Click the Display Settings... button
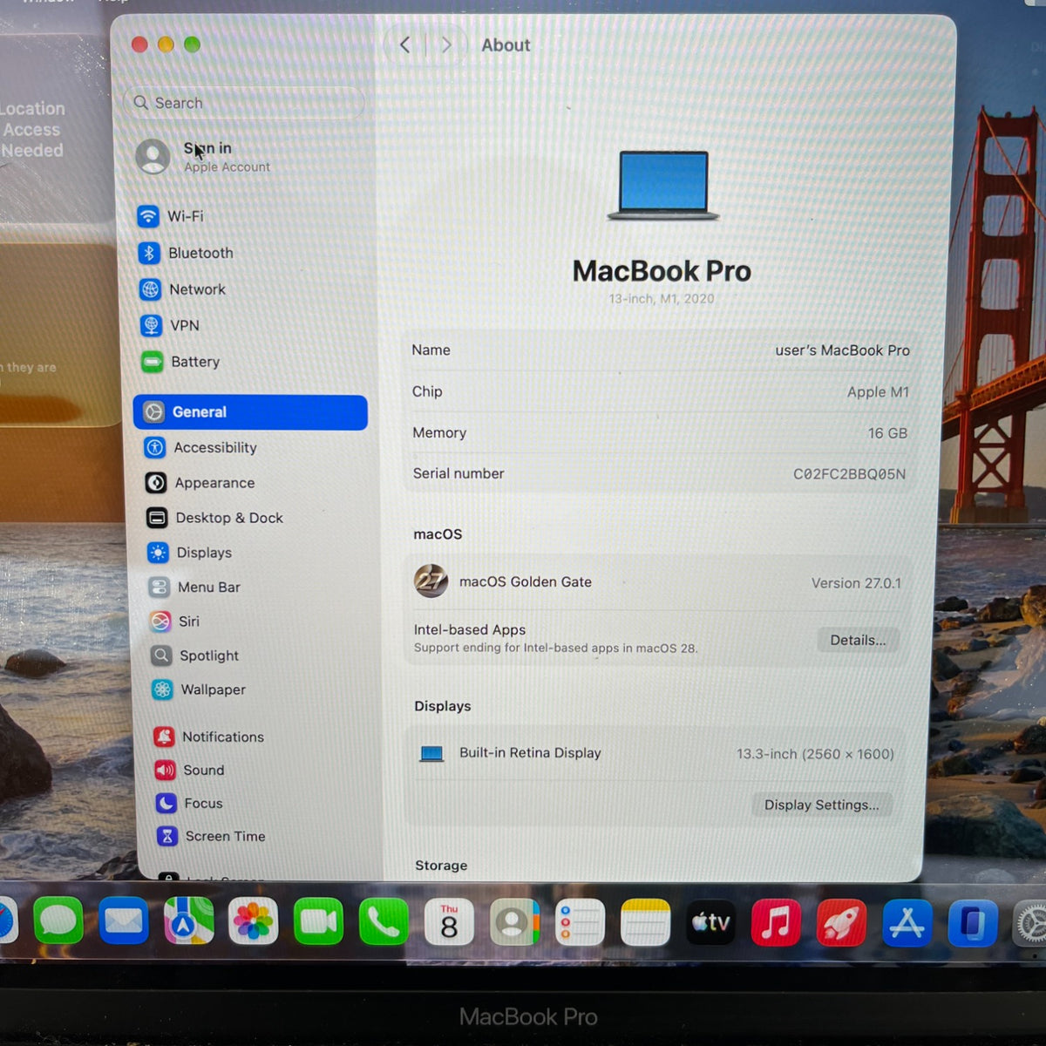This screenshot has height=1046, width=1046. point(821,805)
